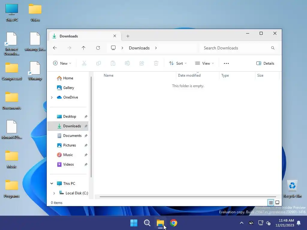
Task: Open Music in quick access
Action: click(68, 155)
